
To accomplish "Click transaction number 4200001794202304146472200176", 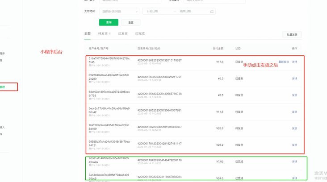I will tap(159, 160).
